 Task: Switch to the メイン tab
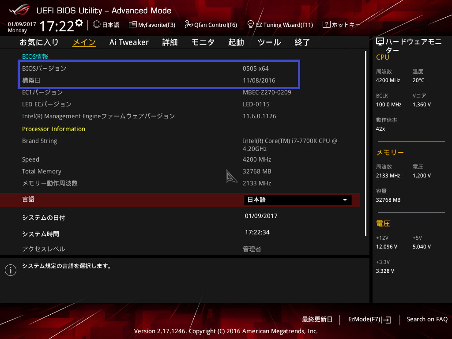(84, 42)
